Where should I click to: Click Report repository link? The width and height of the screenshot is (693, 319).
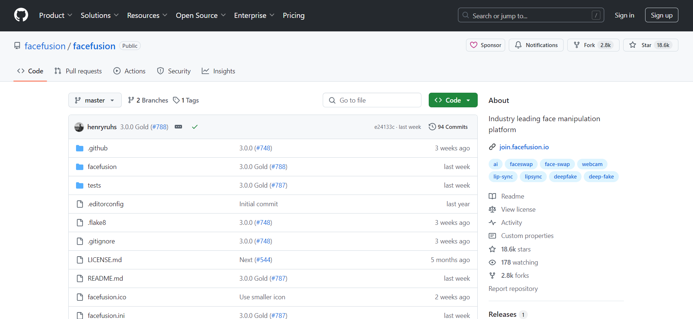click(x=513, y=288)
